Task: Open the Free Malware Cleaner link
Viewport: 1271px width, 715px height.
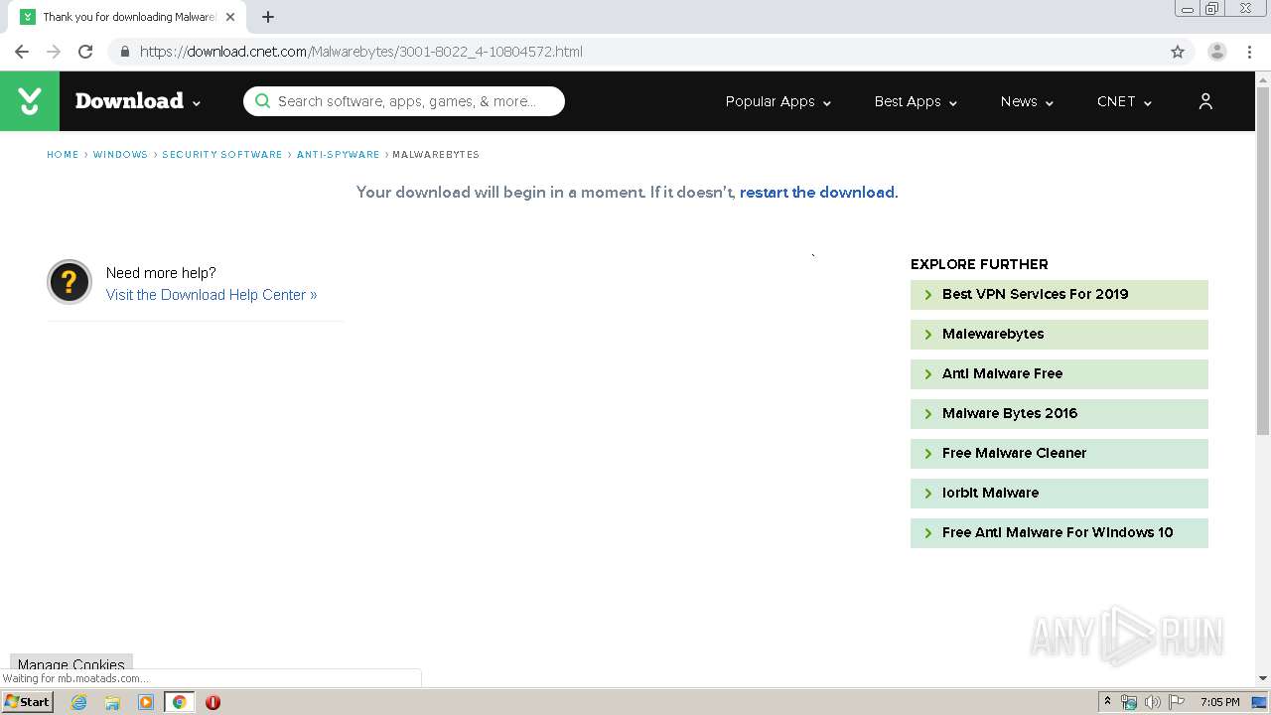Action: click(1059, 454)
